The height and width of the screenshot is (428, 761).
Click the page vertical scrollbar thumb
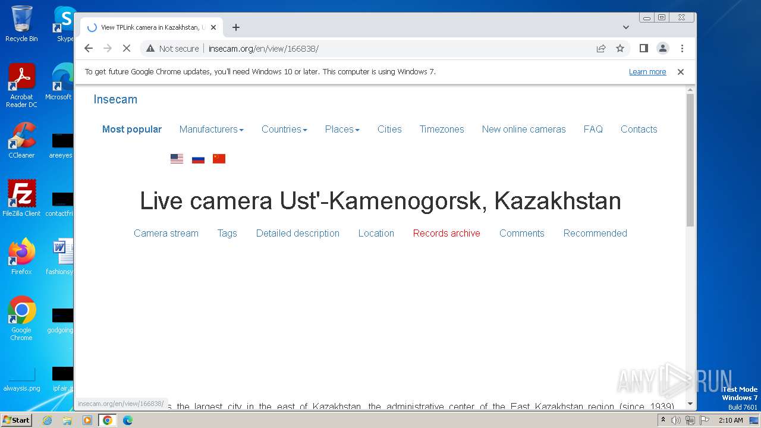click(690, 159)
